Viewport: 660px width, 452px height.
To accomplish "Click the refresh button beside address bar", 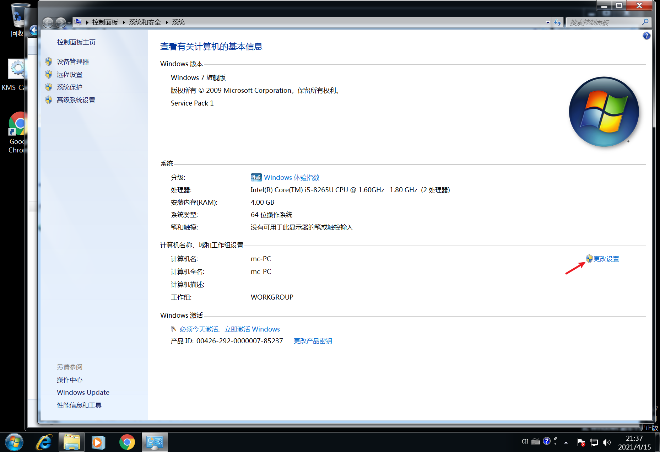I will (x=558, y=23).
